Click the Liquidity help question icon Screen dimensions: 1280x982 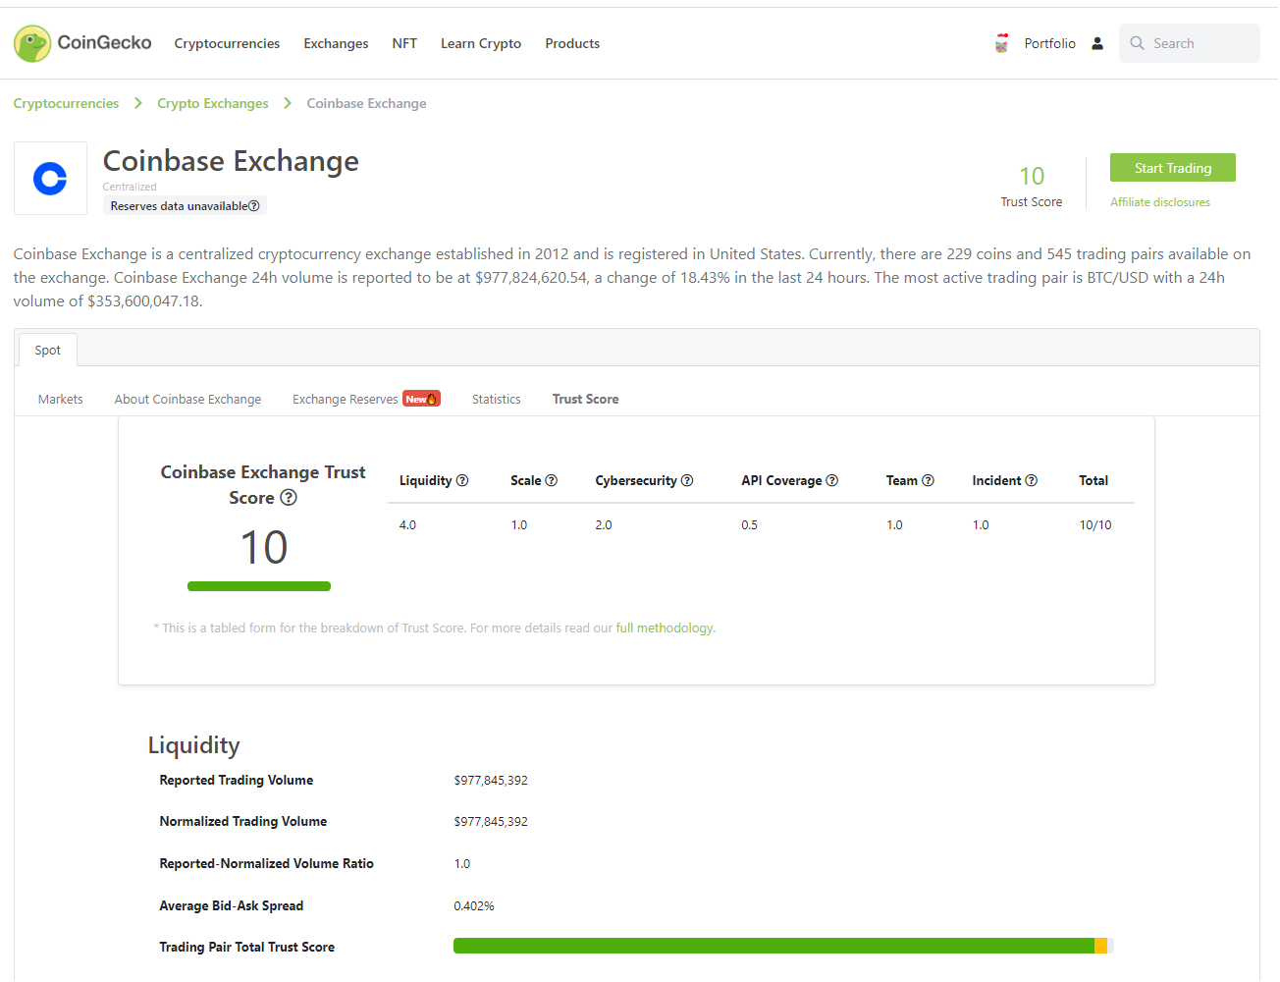462,480
